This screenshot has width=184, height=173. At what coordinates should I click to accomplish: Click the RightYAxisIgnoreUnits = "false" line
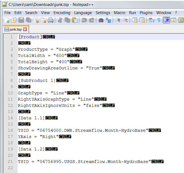tap(60, 105)
